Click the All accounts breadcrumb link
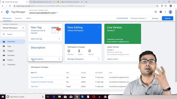 pos(33,10)
